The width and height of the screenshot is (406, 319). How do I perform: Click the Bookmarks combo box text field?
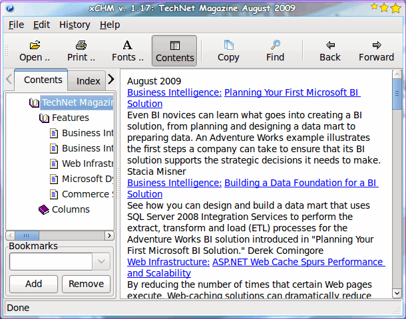(x=51, y=261)
